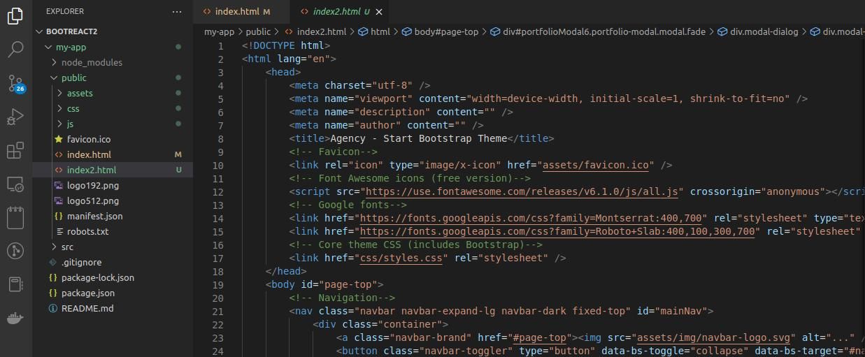Open the Search view in activity bar
Viewport: 865px width, 357px height.
click(x=15, y=50)
